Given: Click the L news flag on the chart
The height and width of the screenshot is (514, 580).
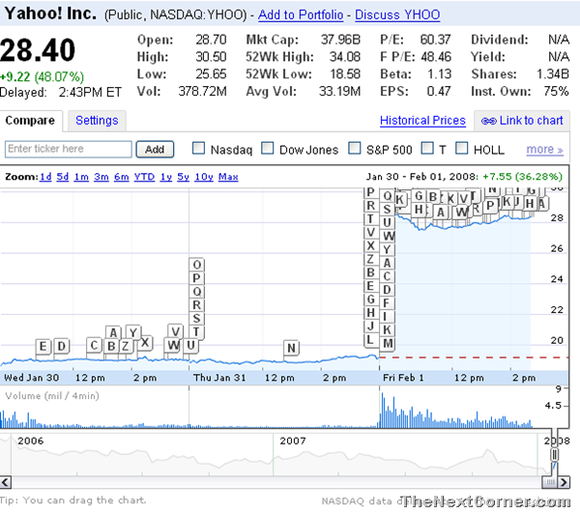Looking at the screenshot, I should (370, 339).
